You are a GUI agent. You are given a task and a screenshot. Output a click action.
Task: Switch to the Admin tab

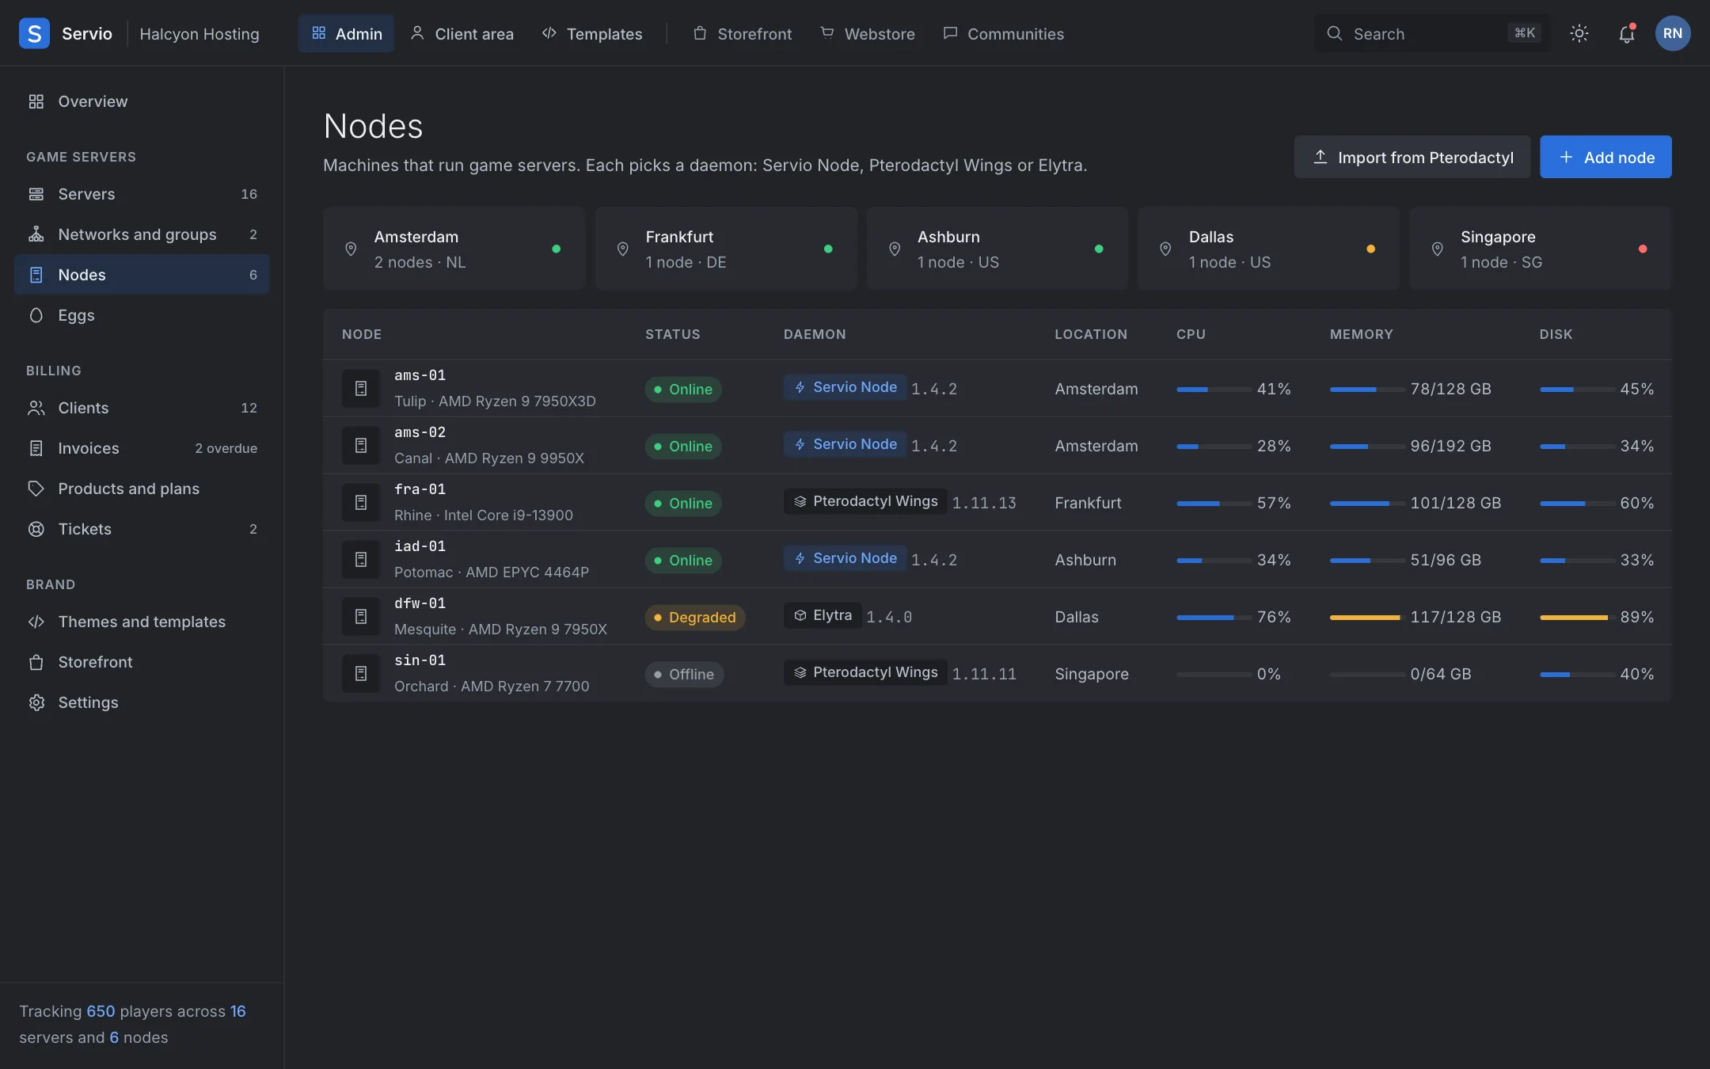[346, 33]
